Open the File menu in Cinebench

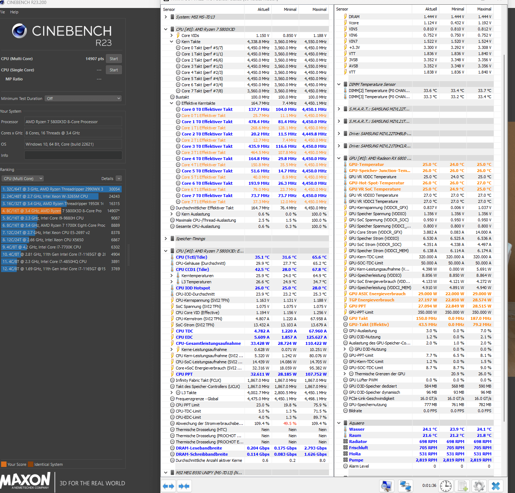point(3,12)
